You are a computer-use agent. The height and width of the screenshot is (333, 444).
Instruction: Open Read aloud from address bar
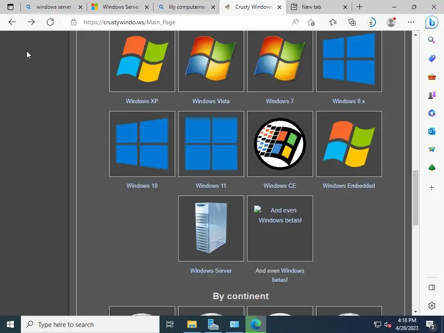(295, 22)
